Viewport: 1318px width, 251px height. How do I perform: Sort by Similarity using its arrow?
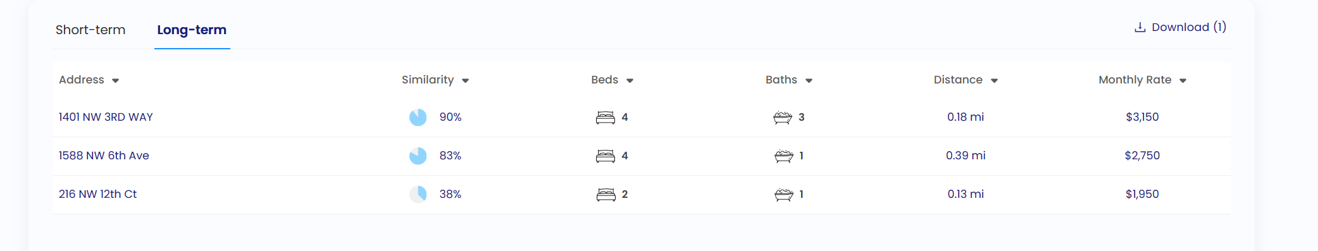465,81
